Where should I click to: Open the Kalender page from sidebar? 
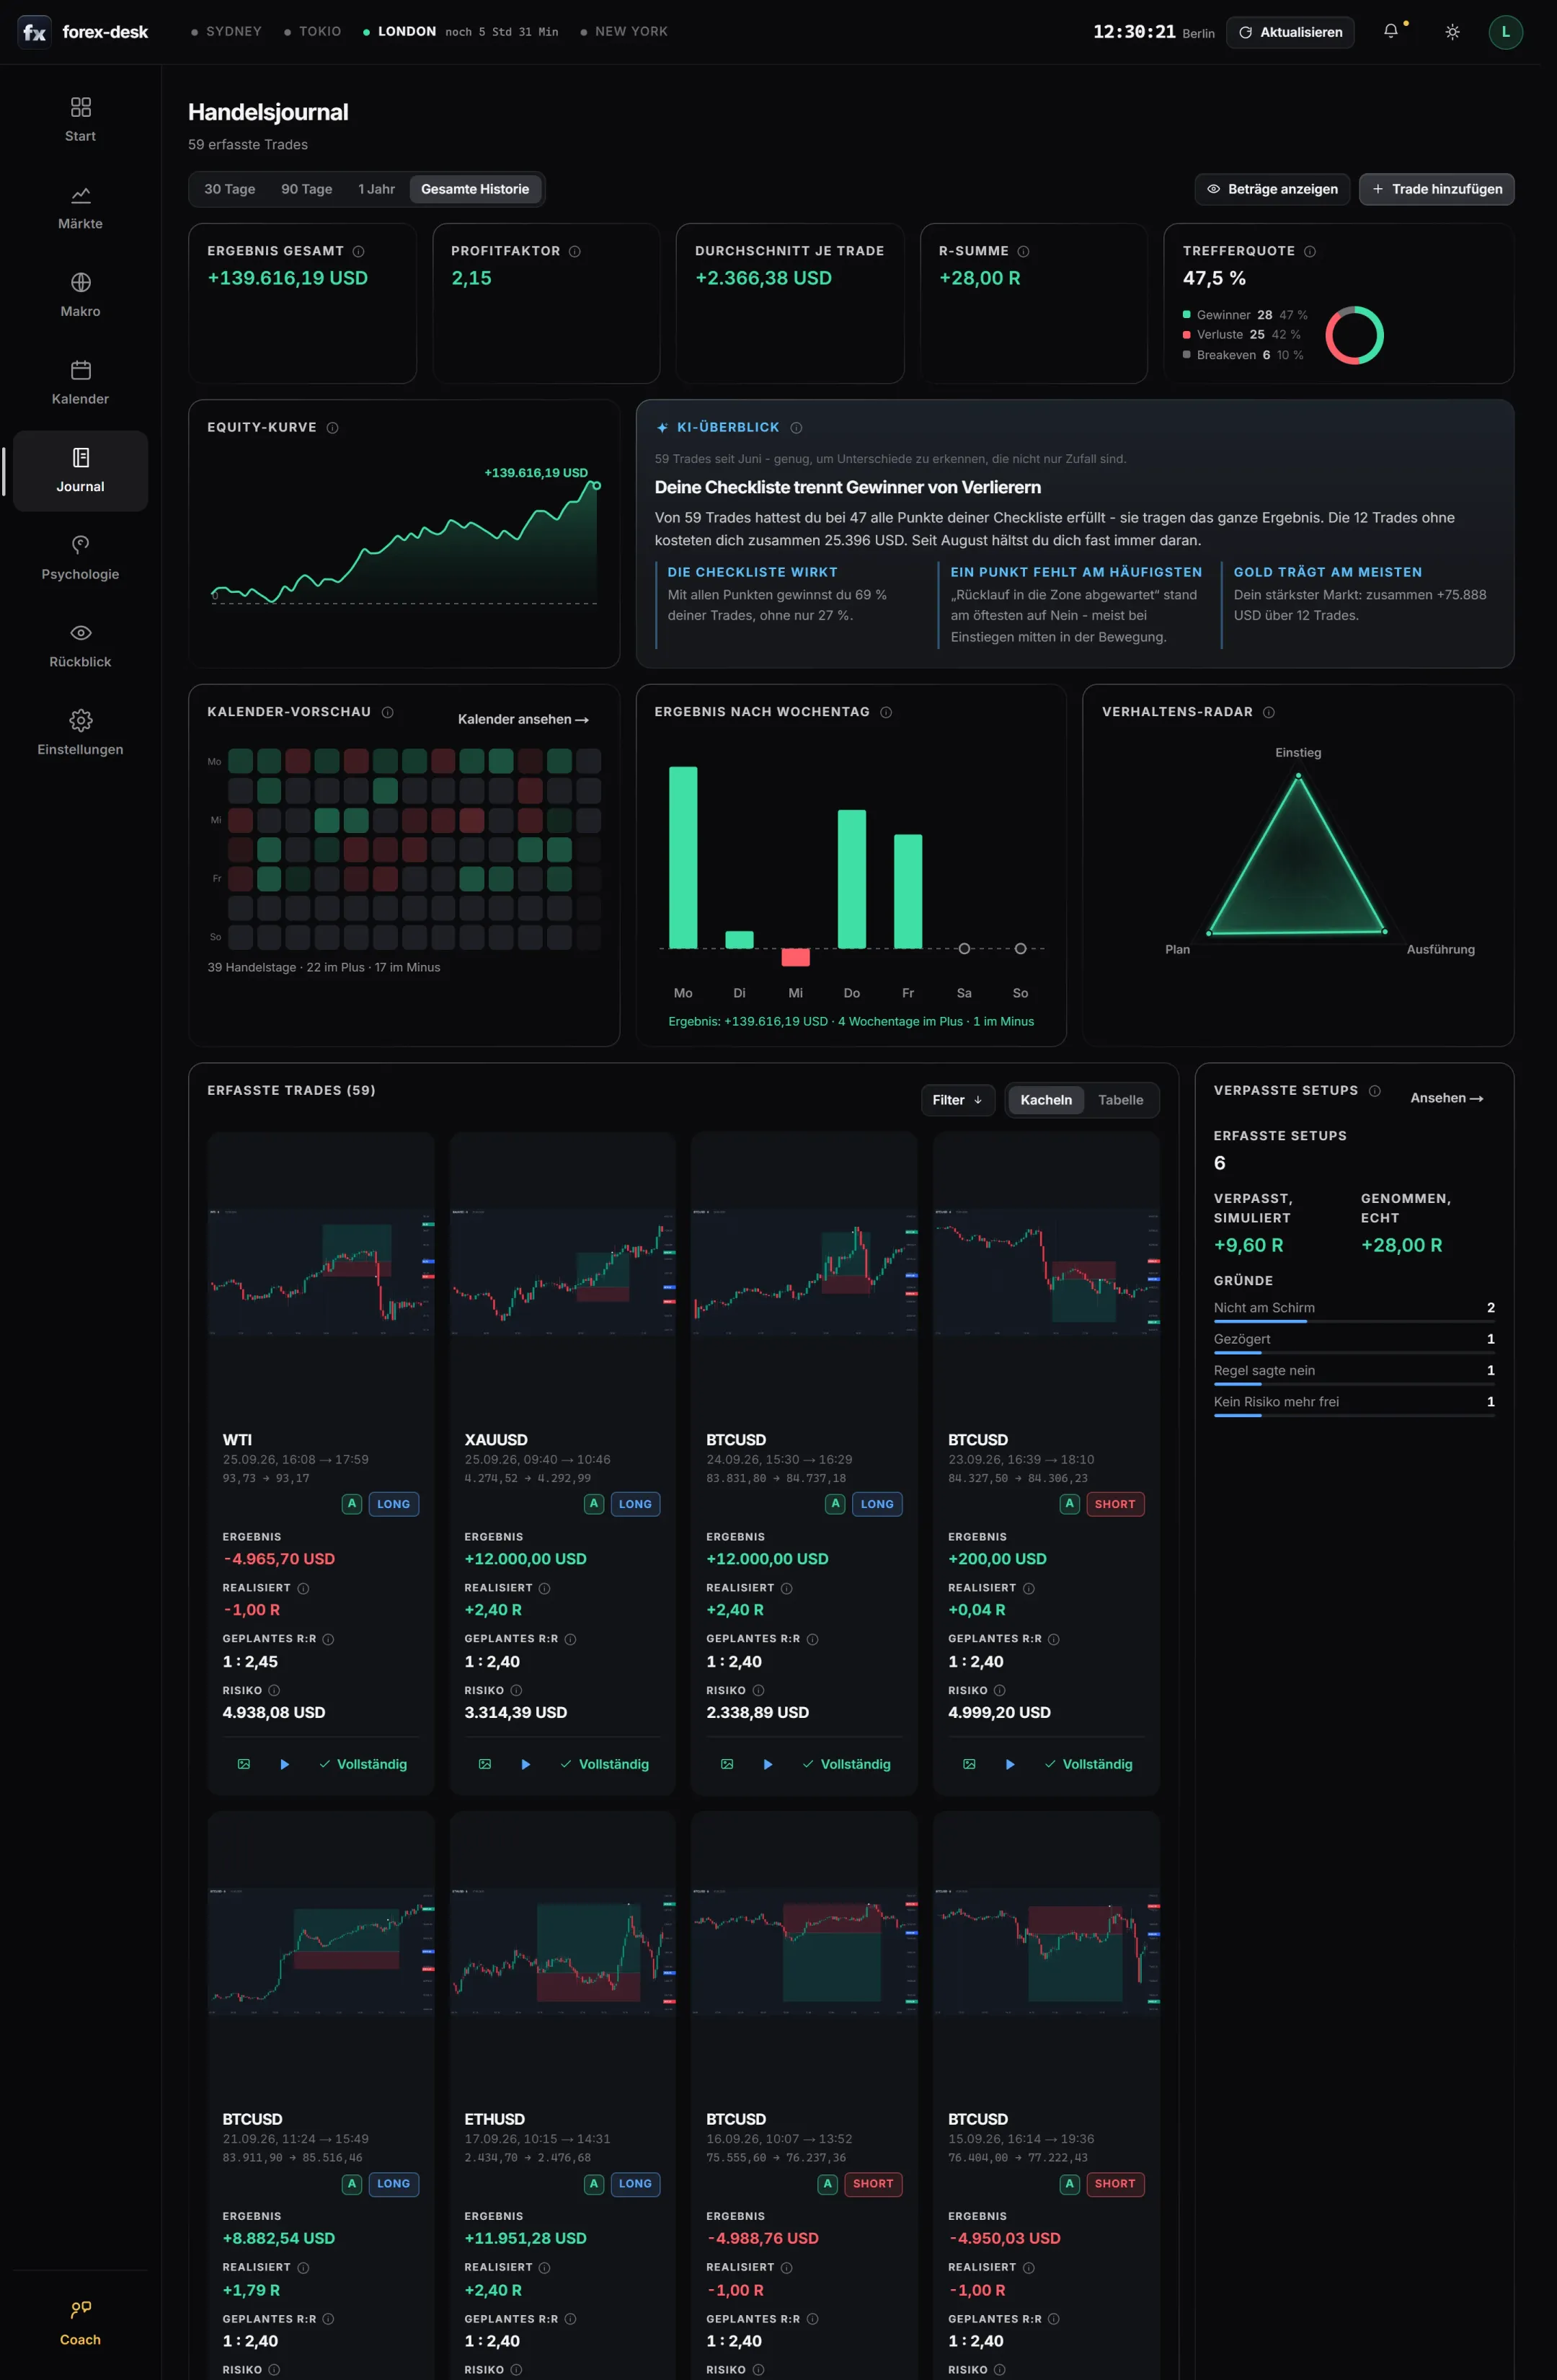(80, 383)
